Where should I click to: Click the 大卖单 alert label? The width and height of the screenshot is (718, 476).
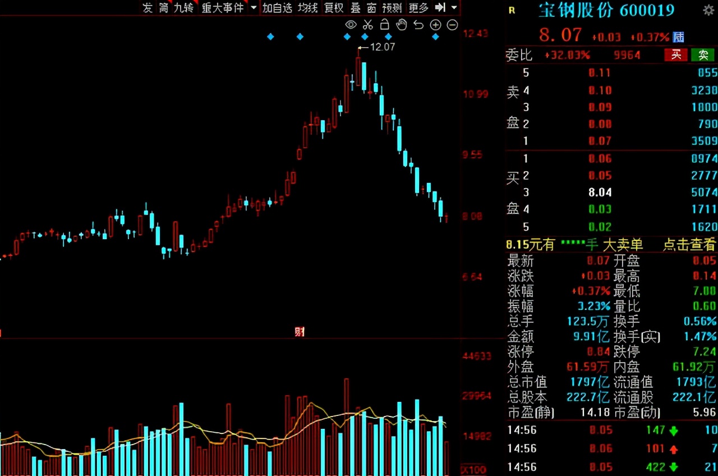623,245
